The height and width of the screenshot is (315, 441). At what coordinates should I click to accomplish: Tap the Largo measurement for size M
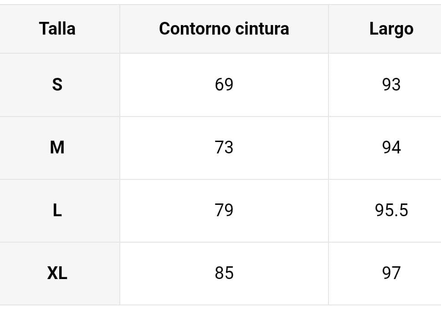[391, 147]
